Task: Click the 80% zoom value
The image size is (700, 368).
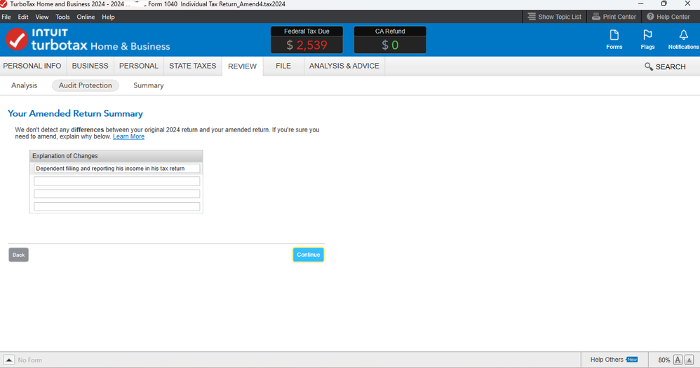Action: point(664,360)
